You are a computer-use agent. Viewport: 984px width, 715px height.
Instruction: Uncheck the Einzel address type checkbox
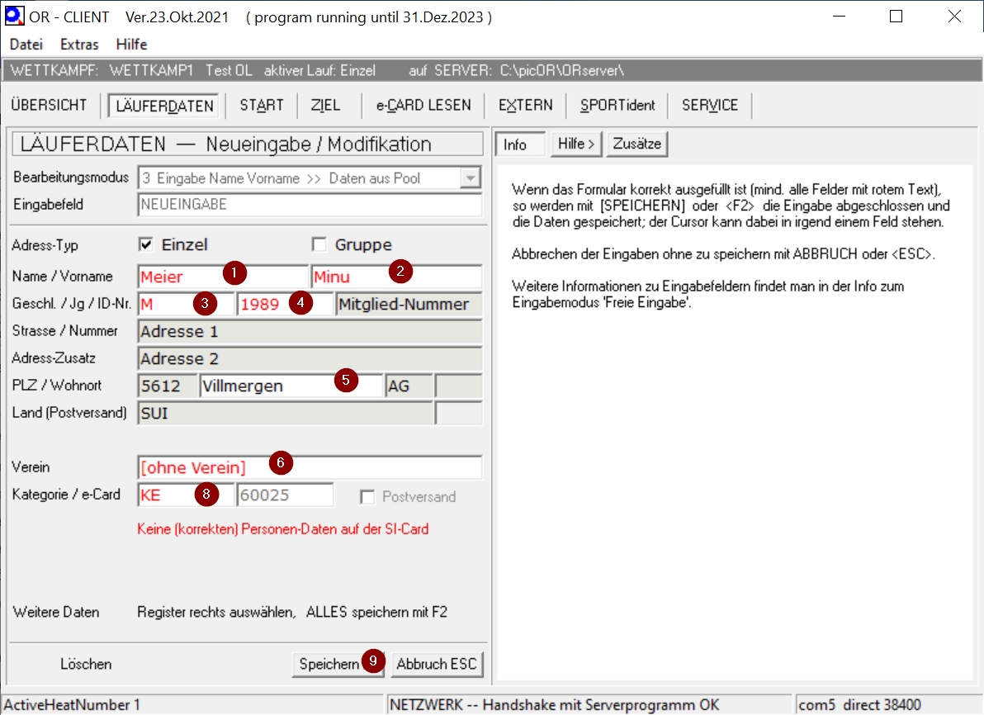point(145,244)
